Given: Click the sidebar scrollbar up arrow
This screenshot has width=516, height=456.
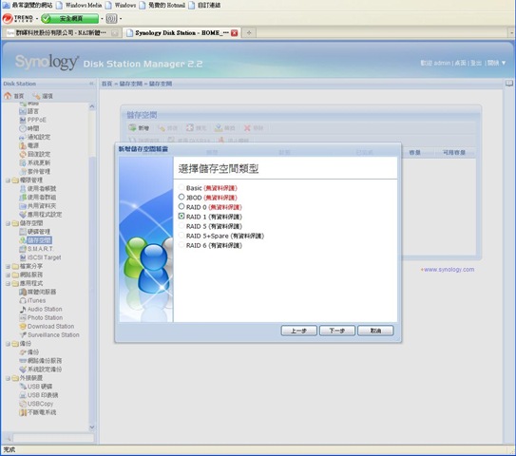Looking at the screenshot, I should (92, 106).
